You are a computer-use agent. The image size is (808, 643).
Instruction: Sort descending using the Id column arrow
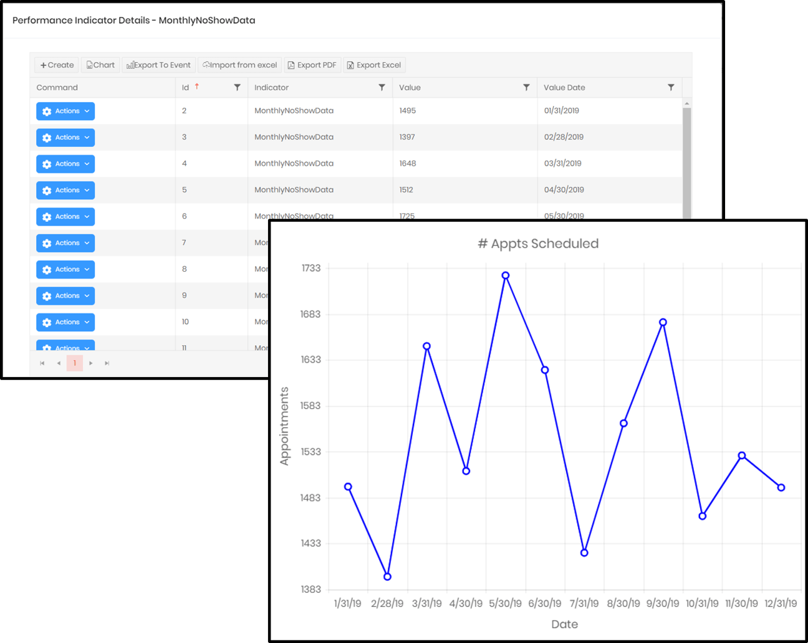[196, 87]
